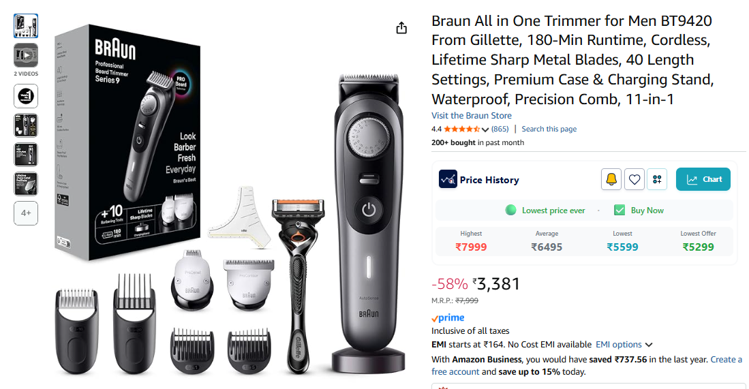Click the share icon above product image

pos(401,28)
